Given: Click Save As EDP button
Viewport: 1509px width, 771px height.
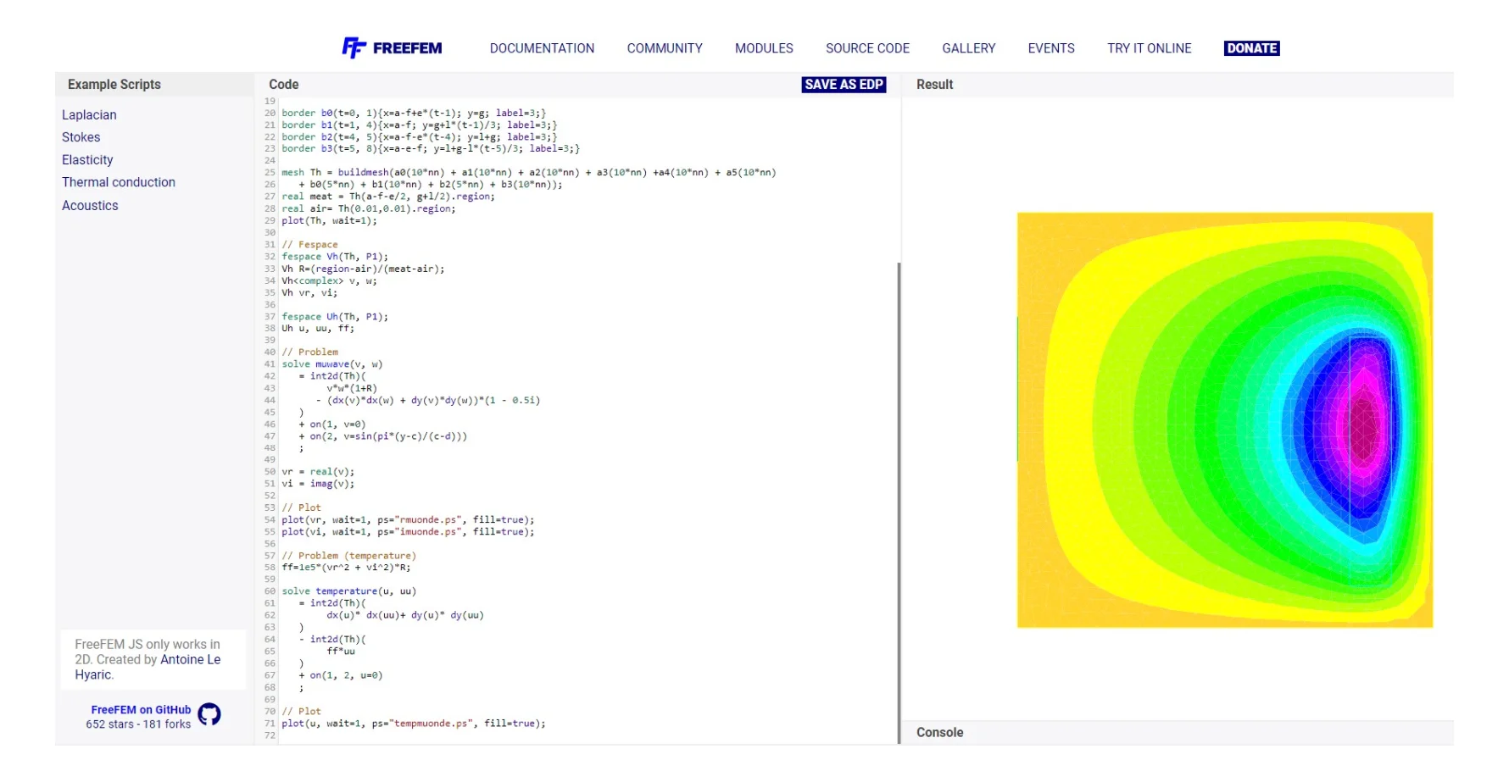Looking at the screenshot, I should (844, 85).
